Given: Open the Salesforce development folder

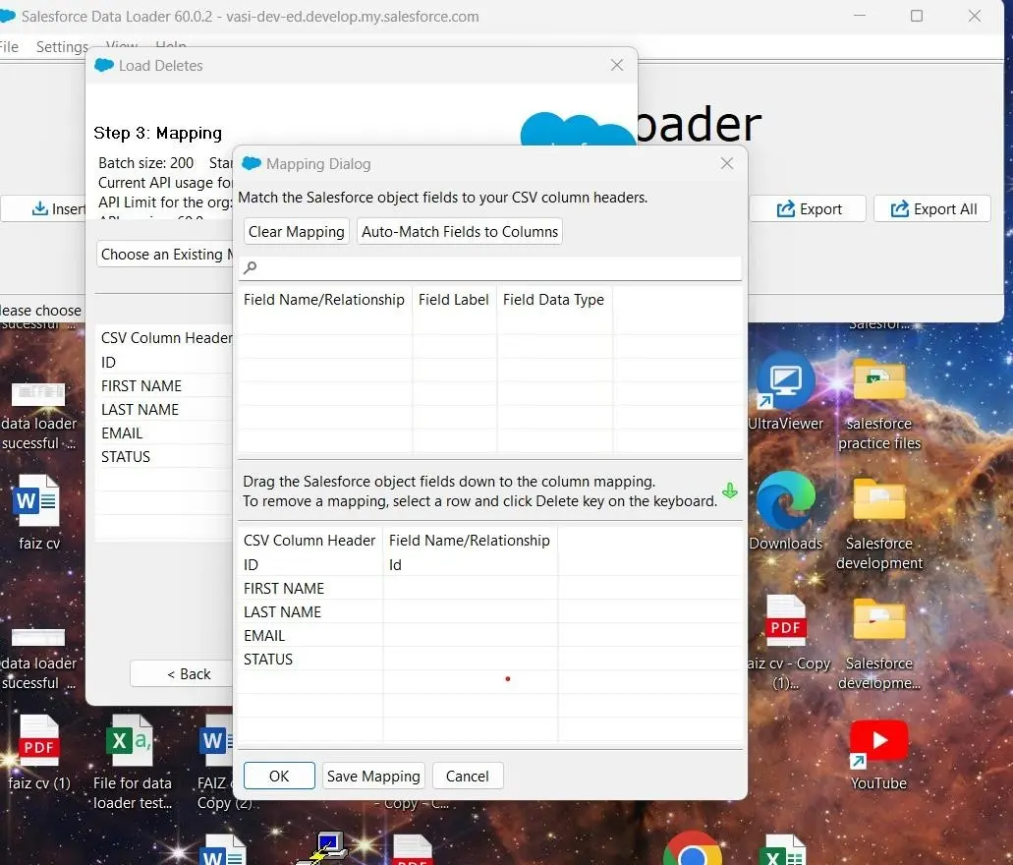Looking at the screenshot, I should [878, 502].
